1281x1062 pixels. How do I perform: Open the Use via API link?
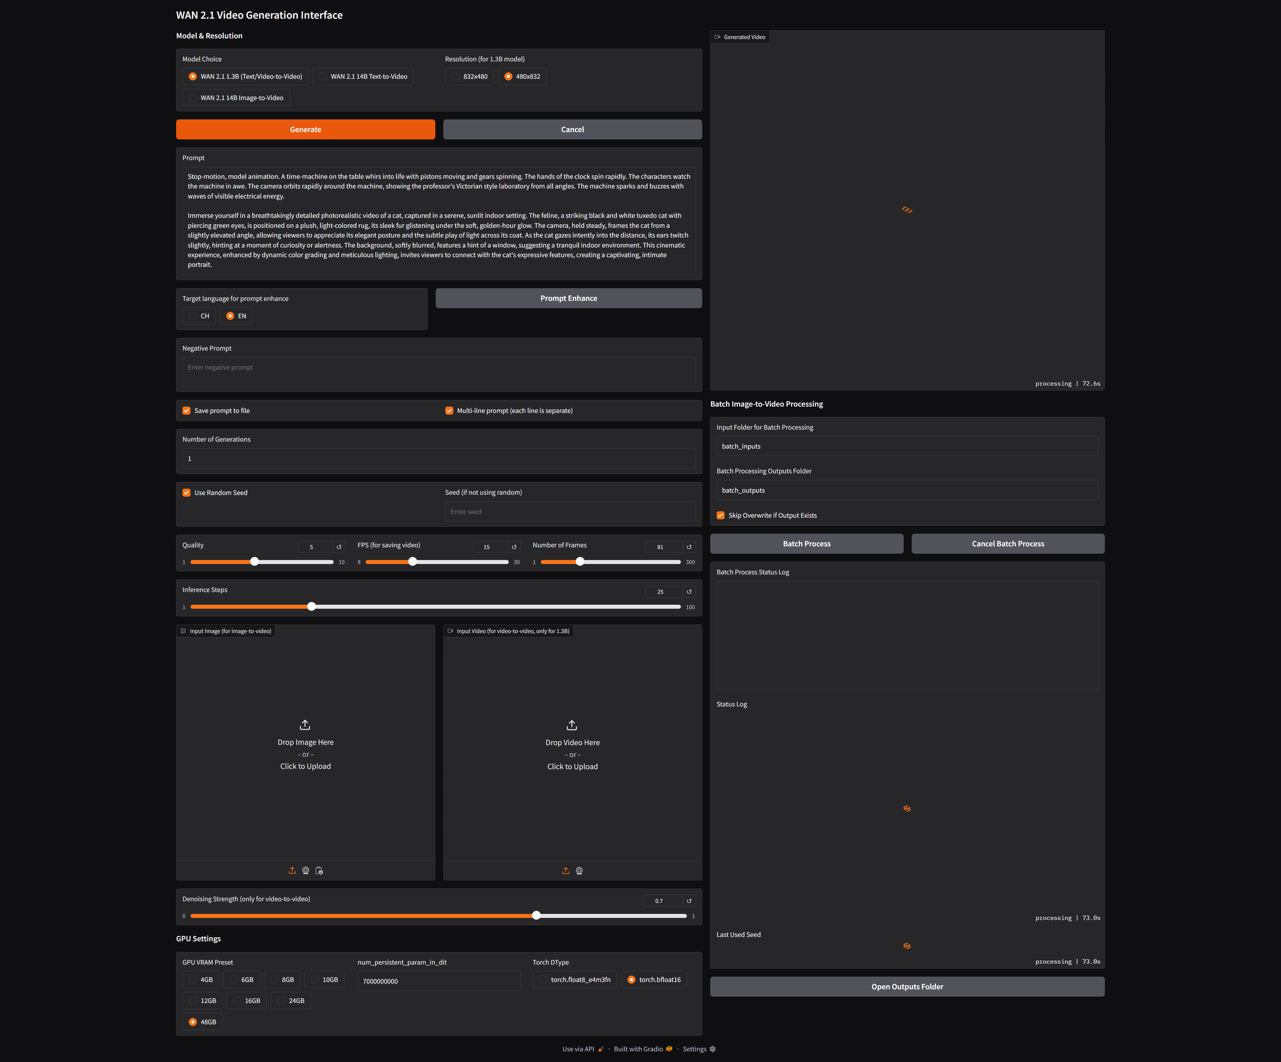[x=578, y=1049]
